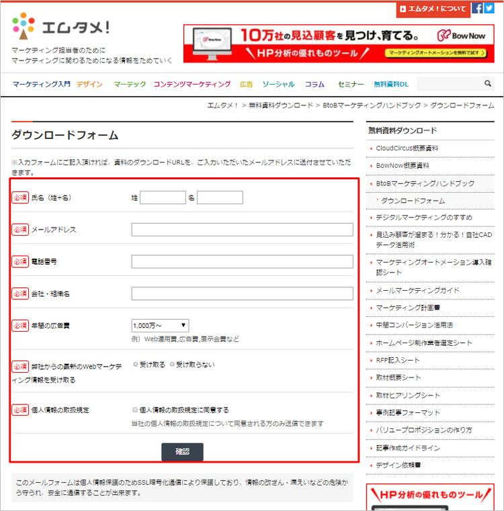Click the メールアドレス input field

(x=242, y=230)
